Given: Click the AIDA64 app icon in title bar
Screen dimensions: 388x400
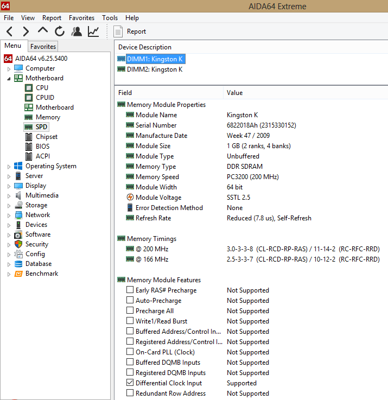Looking at the screenshot, I should click(5, 5).
